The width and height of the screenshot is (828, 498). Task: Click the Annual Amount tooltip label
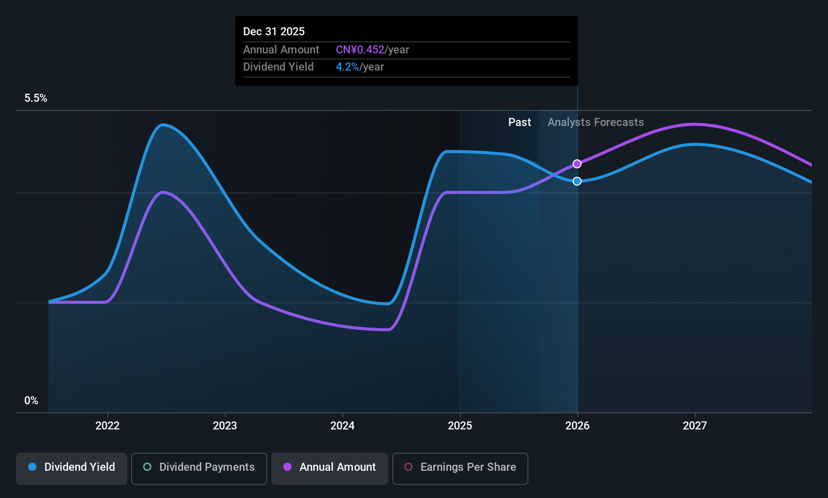point(281,50)
